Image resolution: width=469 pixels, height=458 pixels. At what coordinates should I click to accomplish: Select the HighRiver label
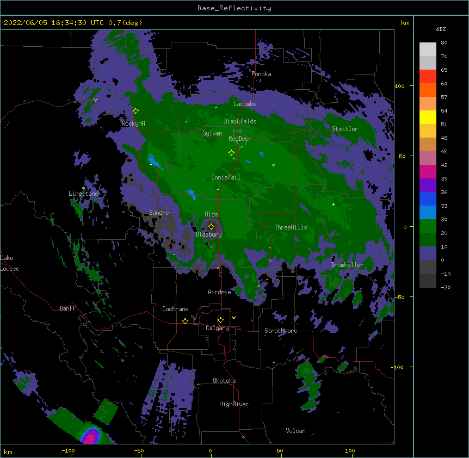tap(234, 404)
